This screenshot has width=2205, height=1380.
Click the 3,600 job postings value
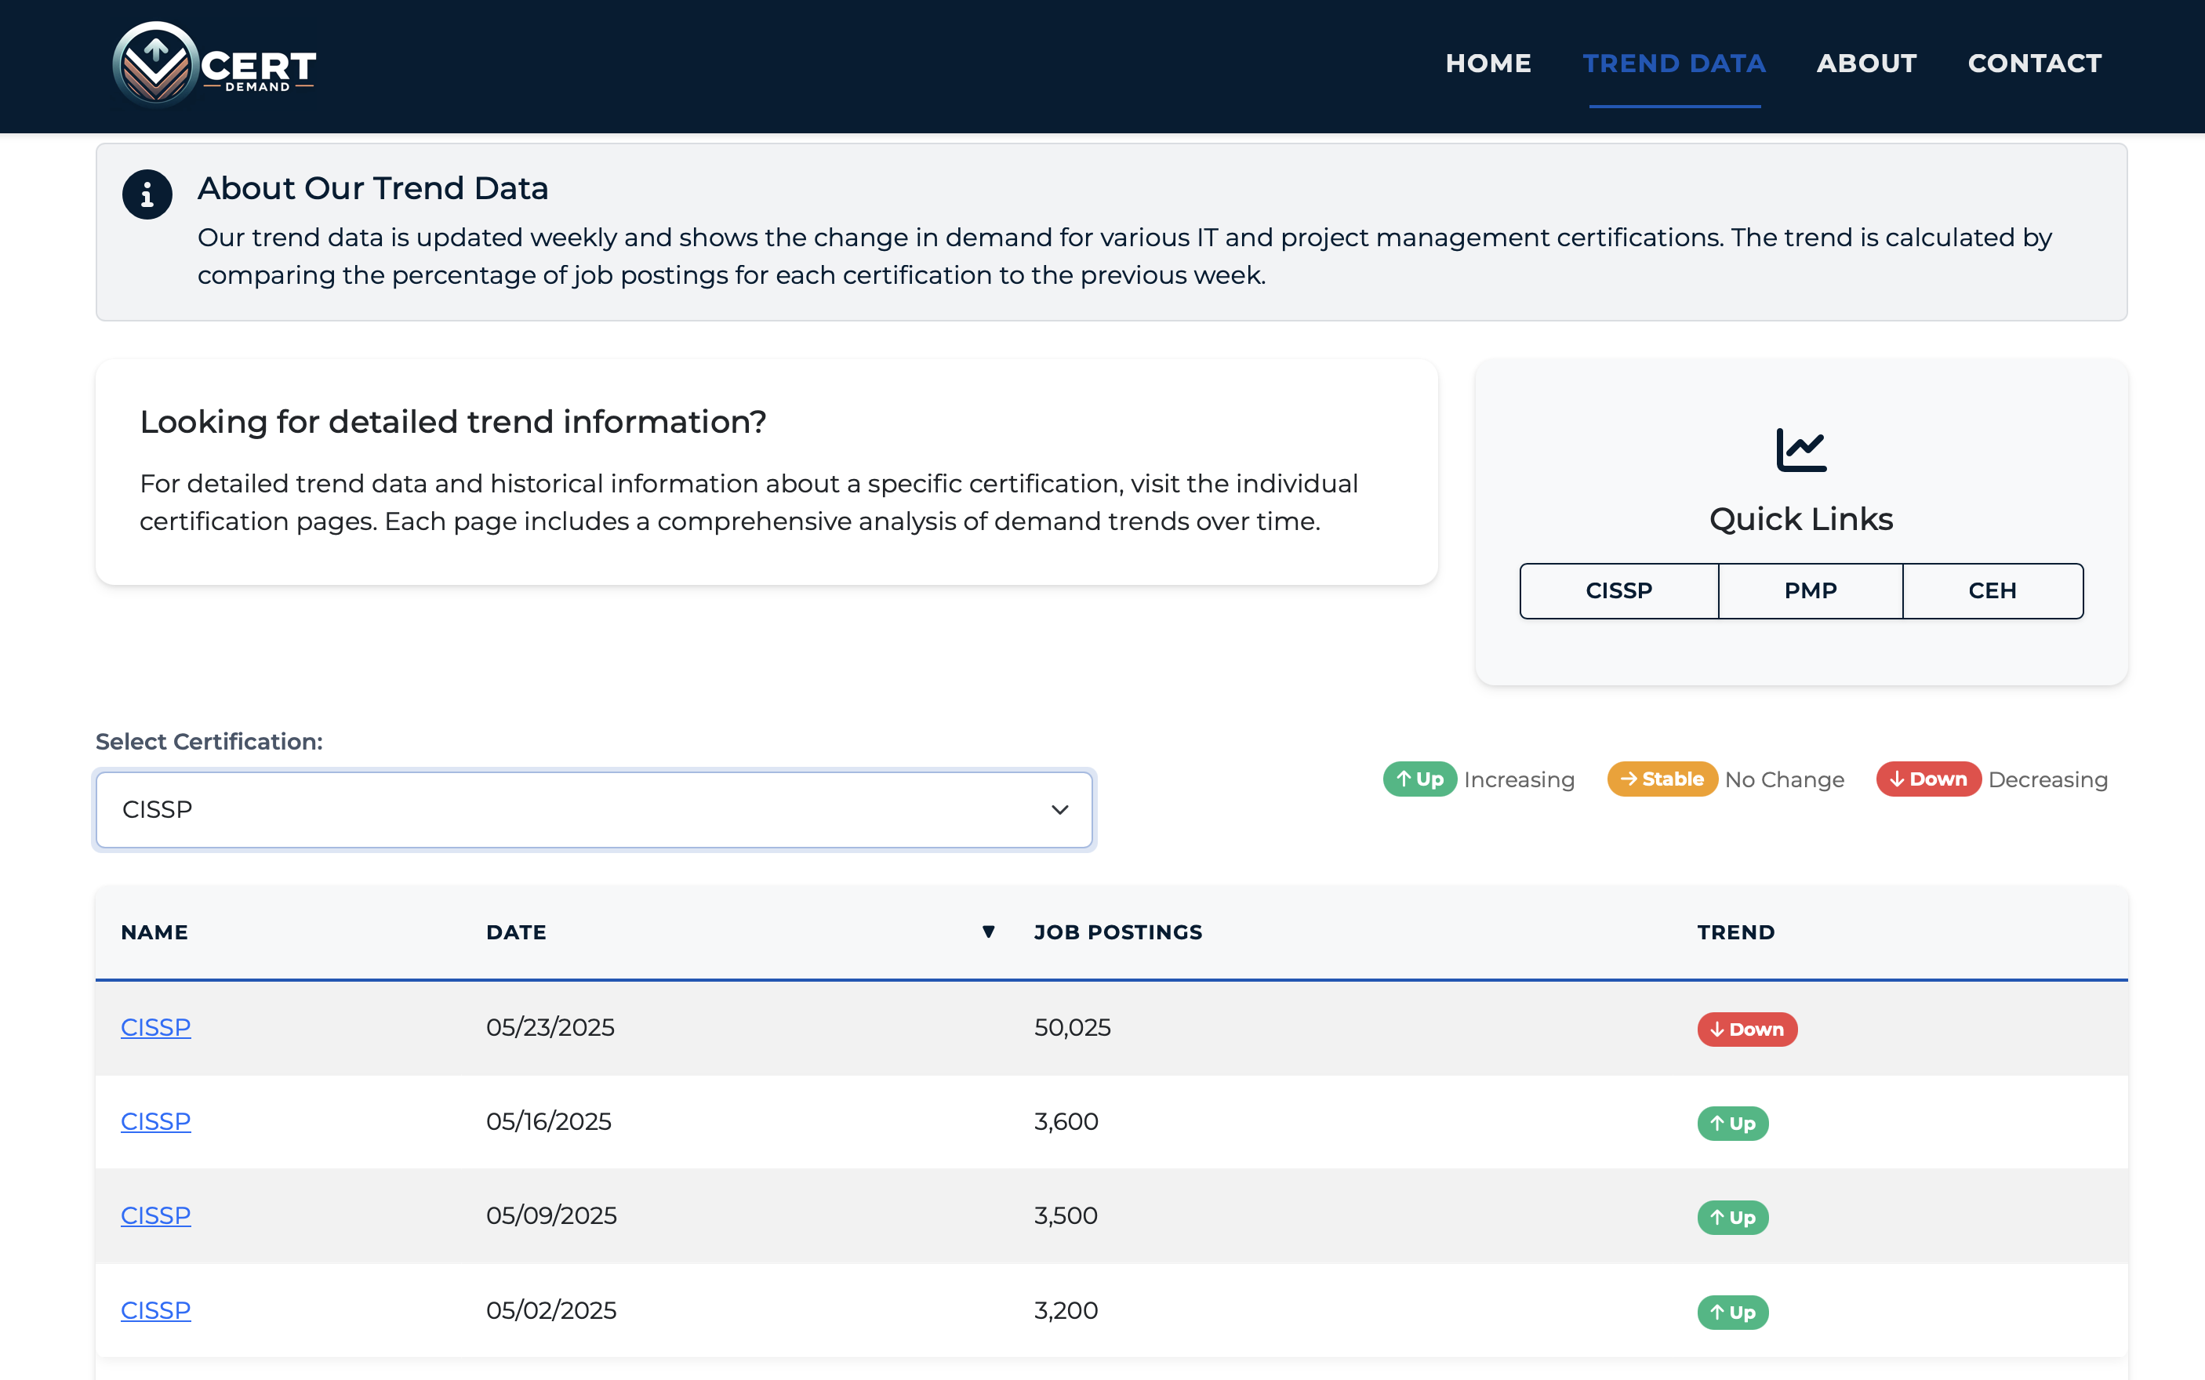point(1066,1120)
